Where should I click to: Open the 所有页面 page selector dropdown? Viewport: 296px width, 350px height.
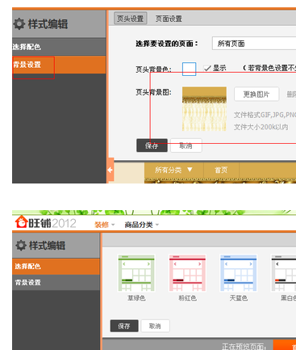[x=254, y=44]
